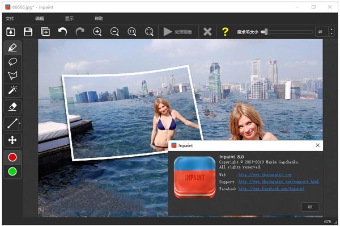
Task: Open the 帮助 menu
Action: click(x=99, y=19)
